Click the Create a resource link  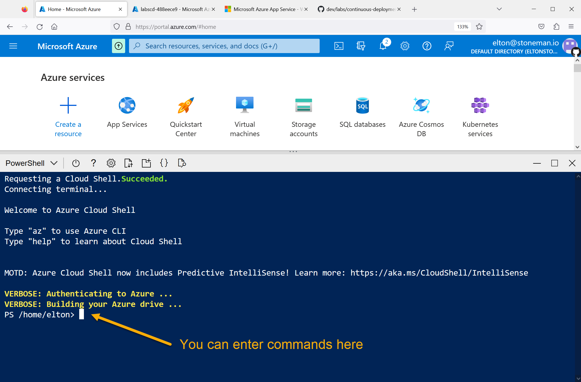68,129
